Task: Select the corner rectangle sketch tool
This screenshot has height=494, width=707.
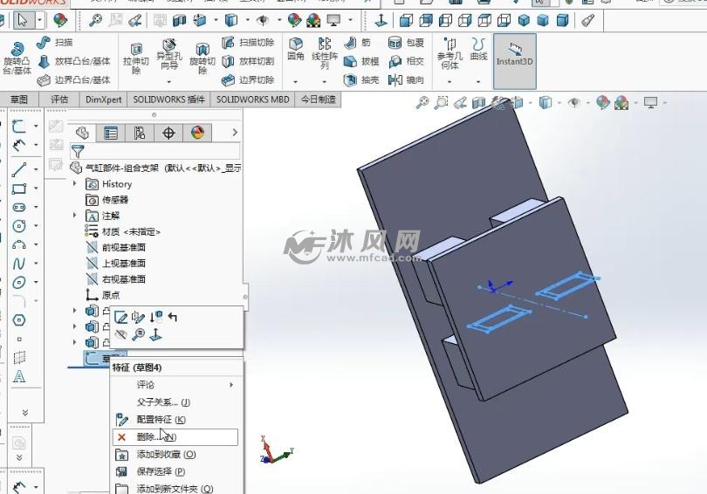Action: coord(19,189)
